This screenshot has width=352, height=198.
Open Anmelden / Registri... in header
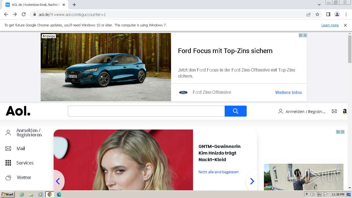[302, 111]
